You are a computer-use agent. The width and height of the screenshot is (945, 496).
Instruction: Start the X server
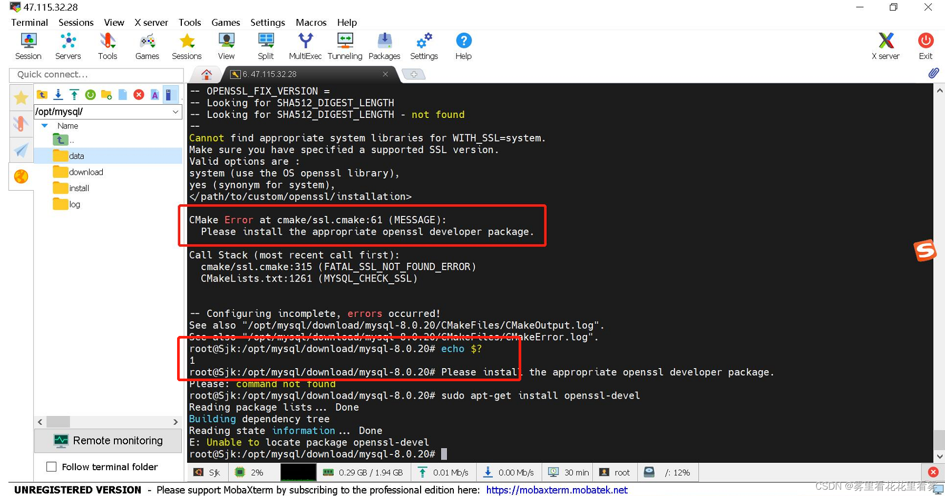(885, 46)
